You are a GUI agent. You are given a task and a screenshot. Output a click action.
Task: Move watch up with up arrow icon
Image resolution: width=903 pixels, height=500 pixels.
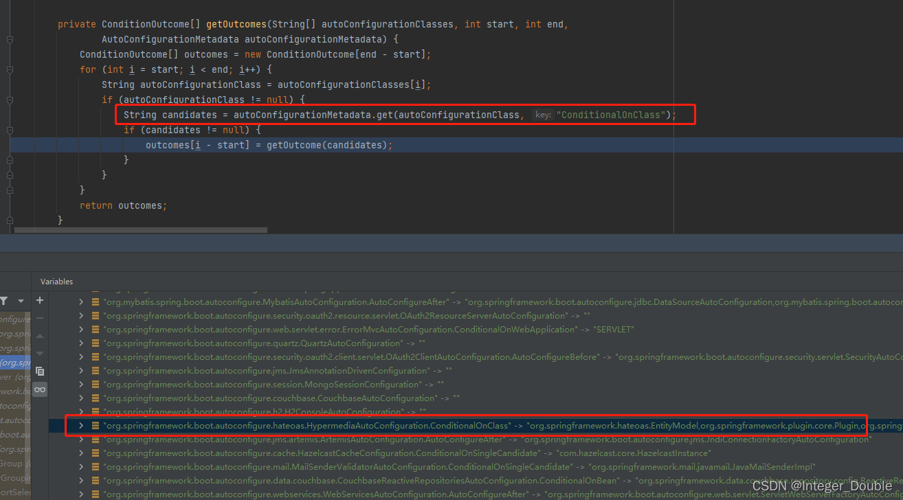pyautogui.click(x=40, y=336)
